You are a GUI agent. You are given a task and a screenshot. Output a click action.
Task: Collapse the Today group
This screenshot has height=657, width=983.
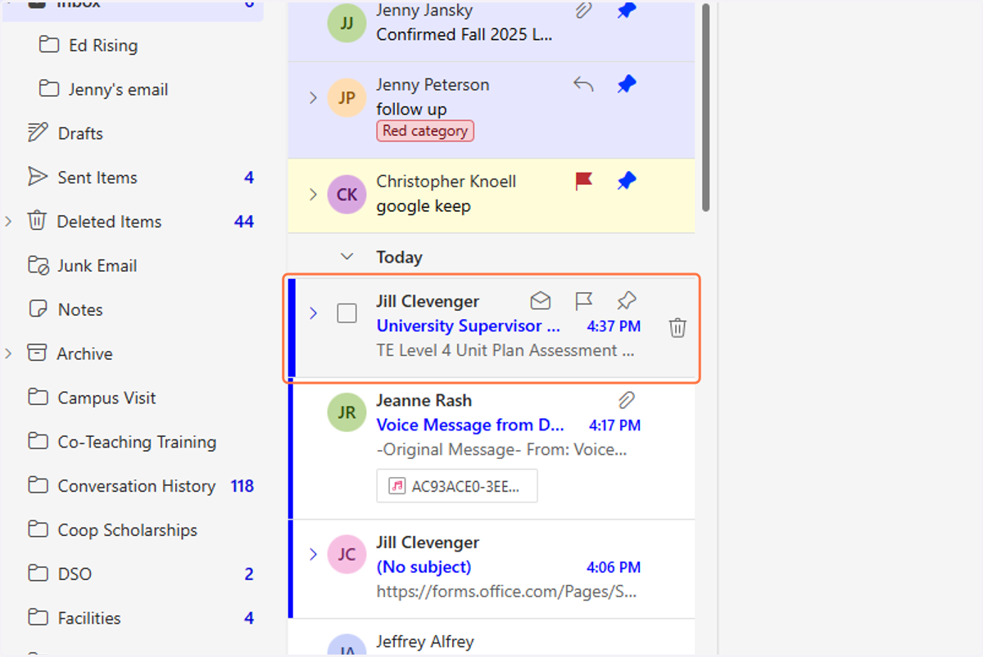click(x=347, y=257)
